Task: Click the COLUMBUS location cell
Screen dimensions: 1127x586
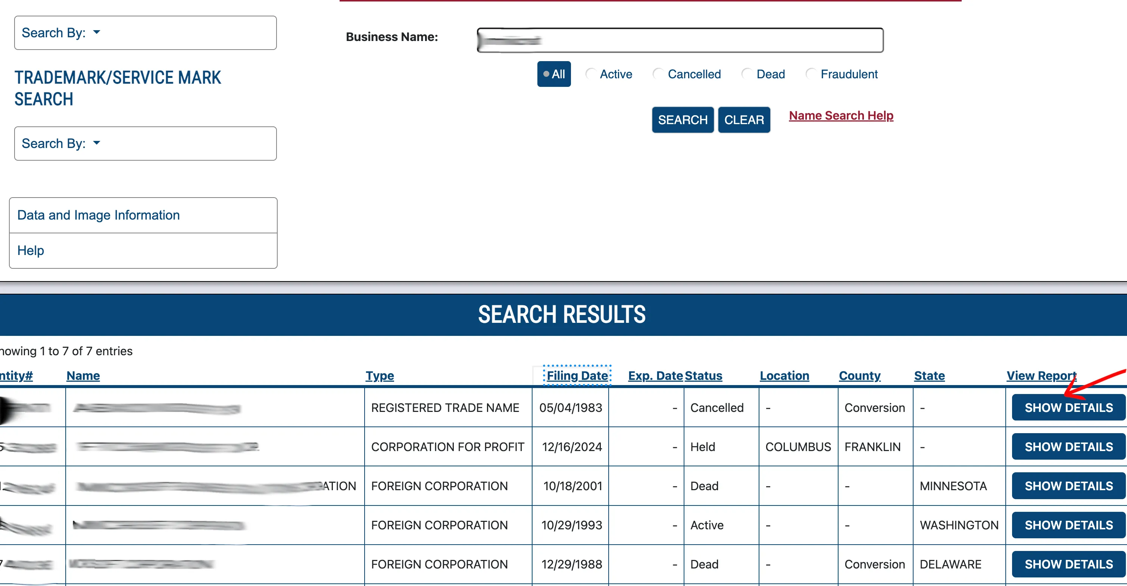Action: [799, 447]
